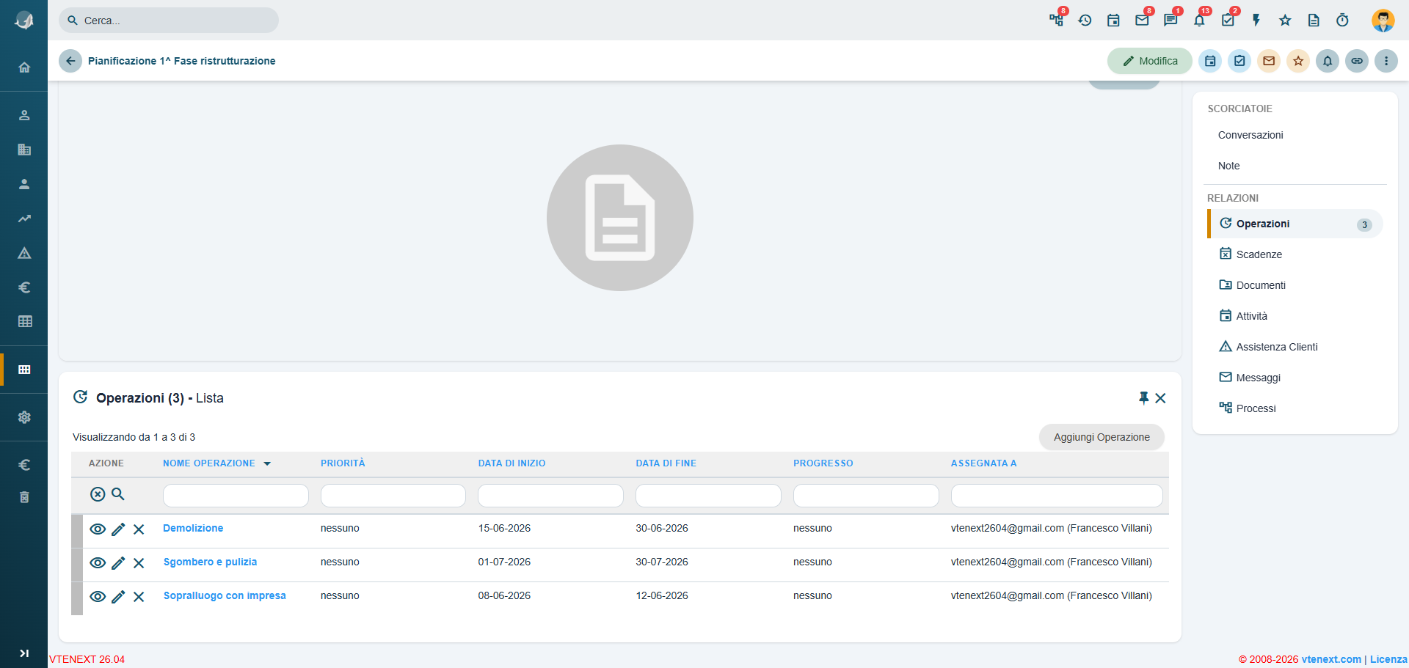This screenshot has height=668, width=1409.
Task: Add event from record calendar icon
Action: [x=1210, y=61]
